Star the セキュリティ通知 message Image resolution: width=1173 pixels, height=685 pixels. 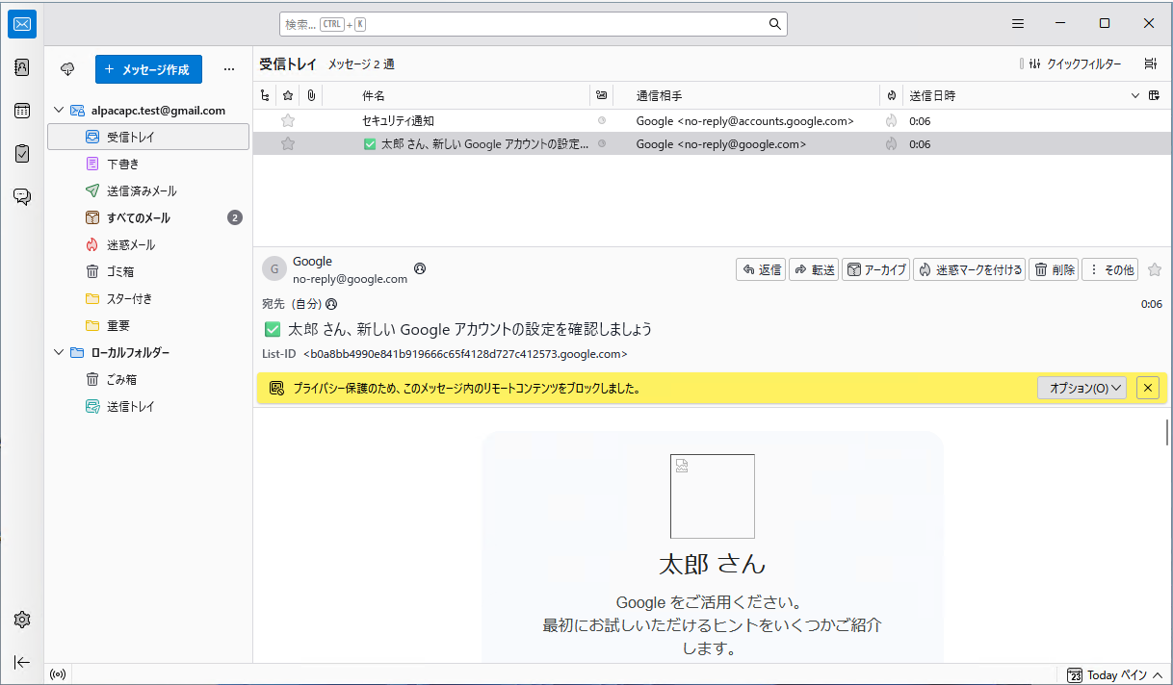pyautogui.click(x=287, y=121)
